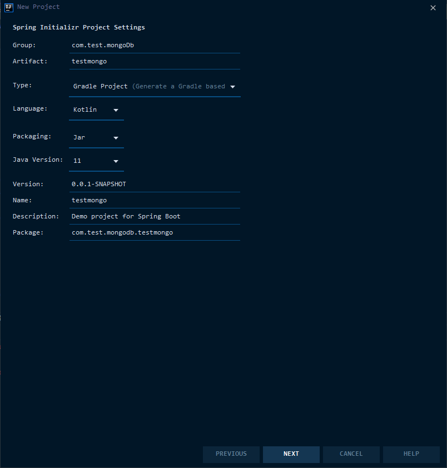Expand the Java Version dropdown
Screen dimensions: 447x468
(x=116, y=161)
